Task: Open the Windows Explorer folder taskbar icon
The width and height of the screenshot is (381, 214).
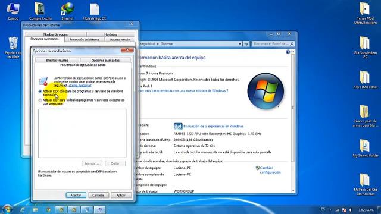Action: coord(36,210)
